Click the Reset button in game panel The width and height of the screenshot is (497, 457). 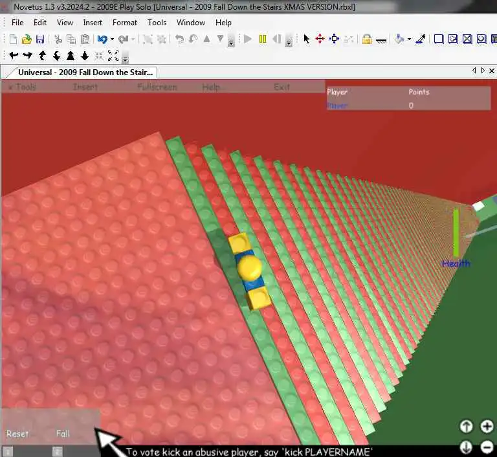(x=17, y=434)
